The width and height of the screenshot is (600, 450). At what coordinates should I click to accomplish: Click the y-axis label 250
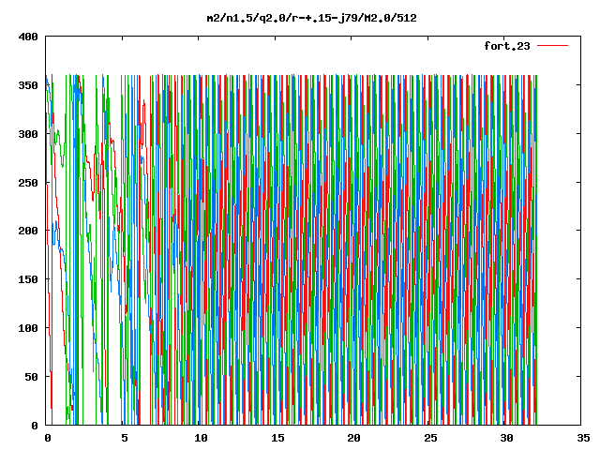tap(28, 183)
